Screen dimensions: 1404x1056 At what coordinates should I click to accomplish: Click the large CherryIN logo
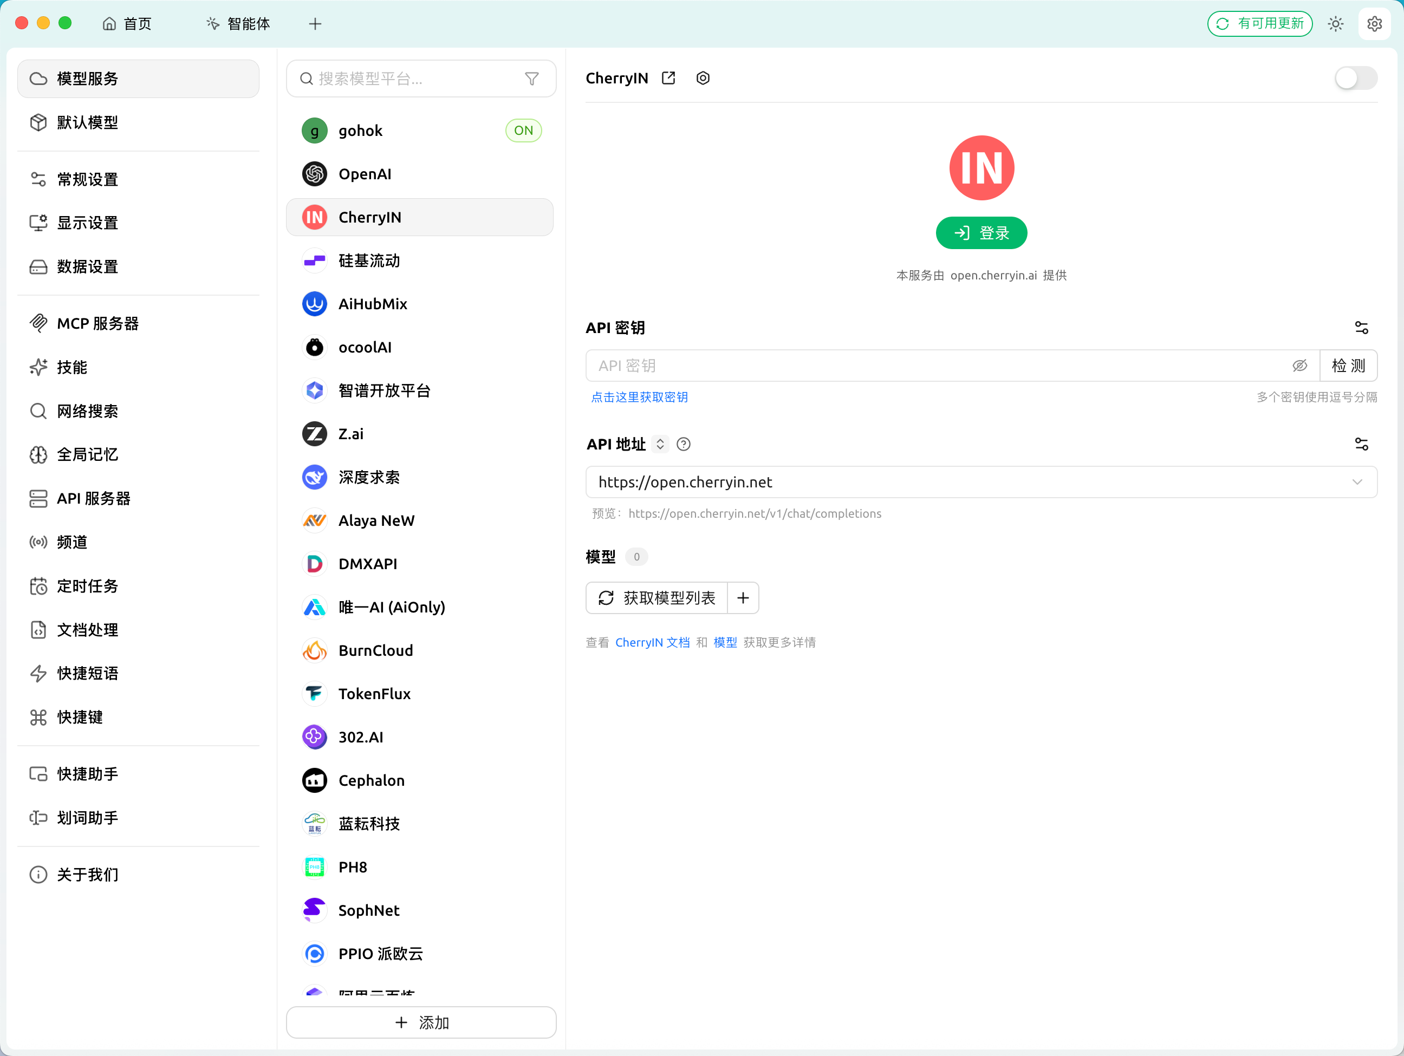[981, 168]
